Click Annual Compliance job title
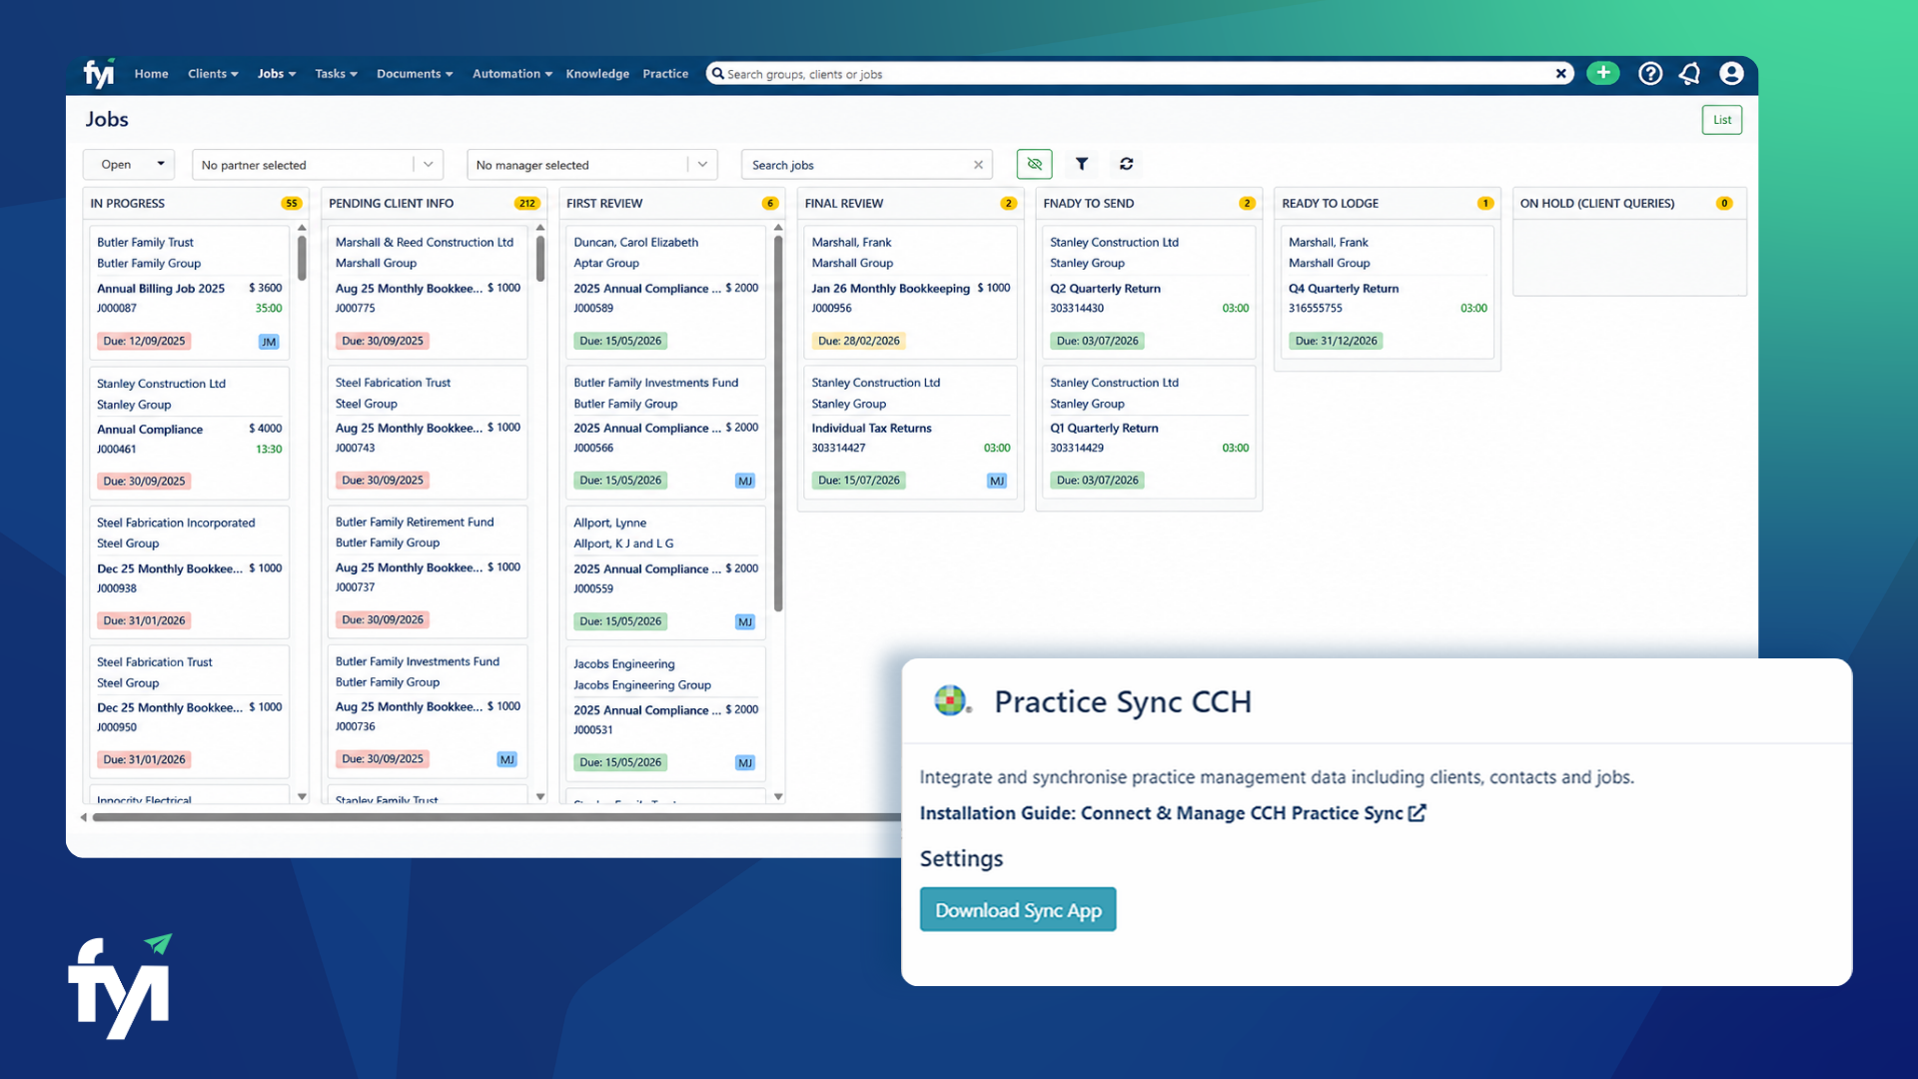Image resolution: width=1918 pixels, height=1079 pixels. [x=150, y=430]
